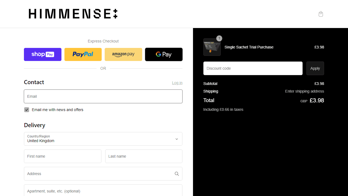The height and width of the screenshot is (196, 348).
Task: Select the Single Sachet Trial Purchase title
Action: pos(249,47)
